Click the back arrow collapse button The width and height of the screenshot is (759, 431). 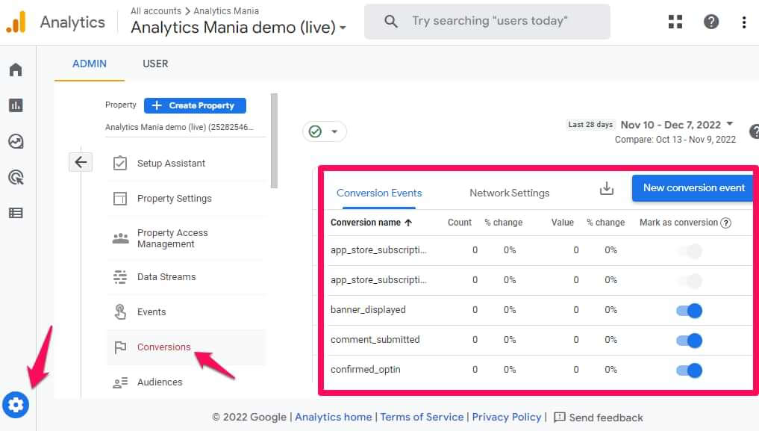tap(81, 162)
